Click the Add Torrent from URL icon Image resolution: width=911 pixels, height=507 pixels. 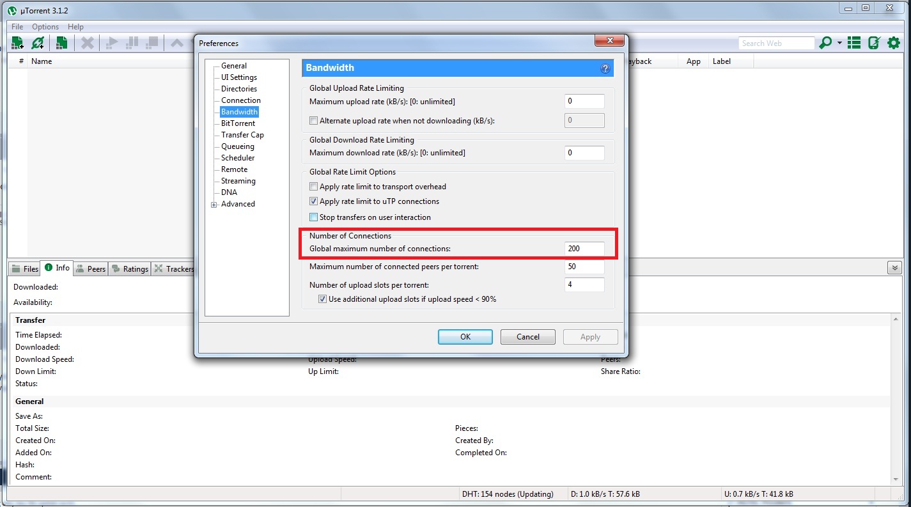point(38,43)
